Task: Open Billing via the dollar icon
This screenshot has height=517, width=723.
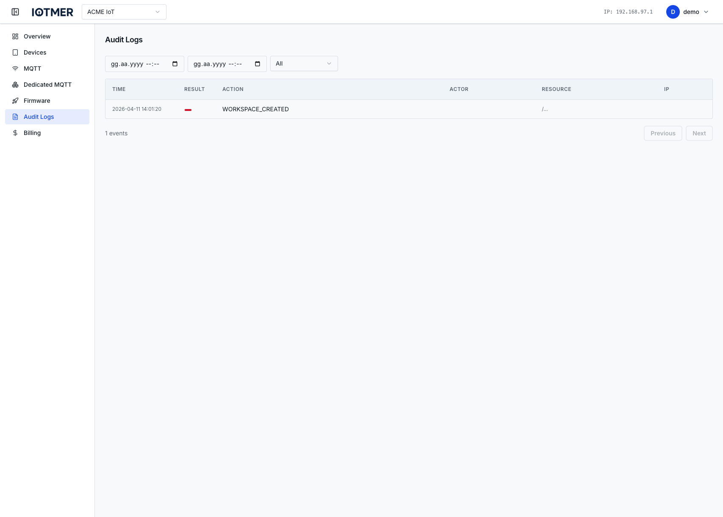Action: (15, 132)
